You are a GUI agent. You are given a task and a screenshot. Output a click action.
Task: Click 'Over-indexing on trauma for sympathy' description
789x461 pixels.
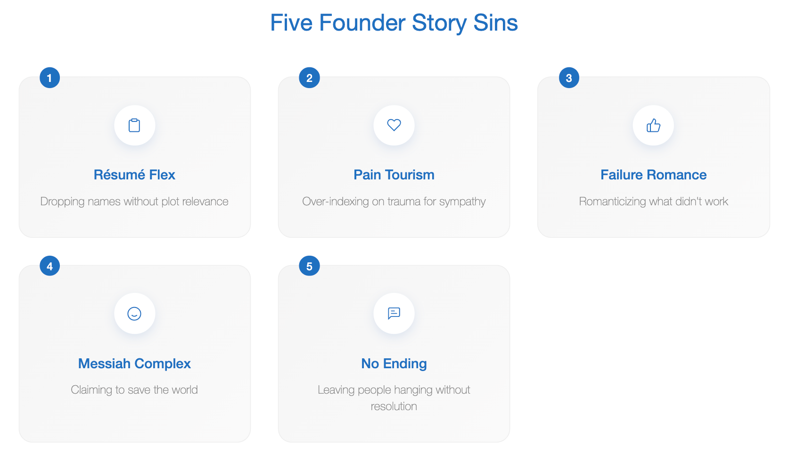point(394,202)
